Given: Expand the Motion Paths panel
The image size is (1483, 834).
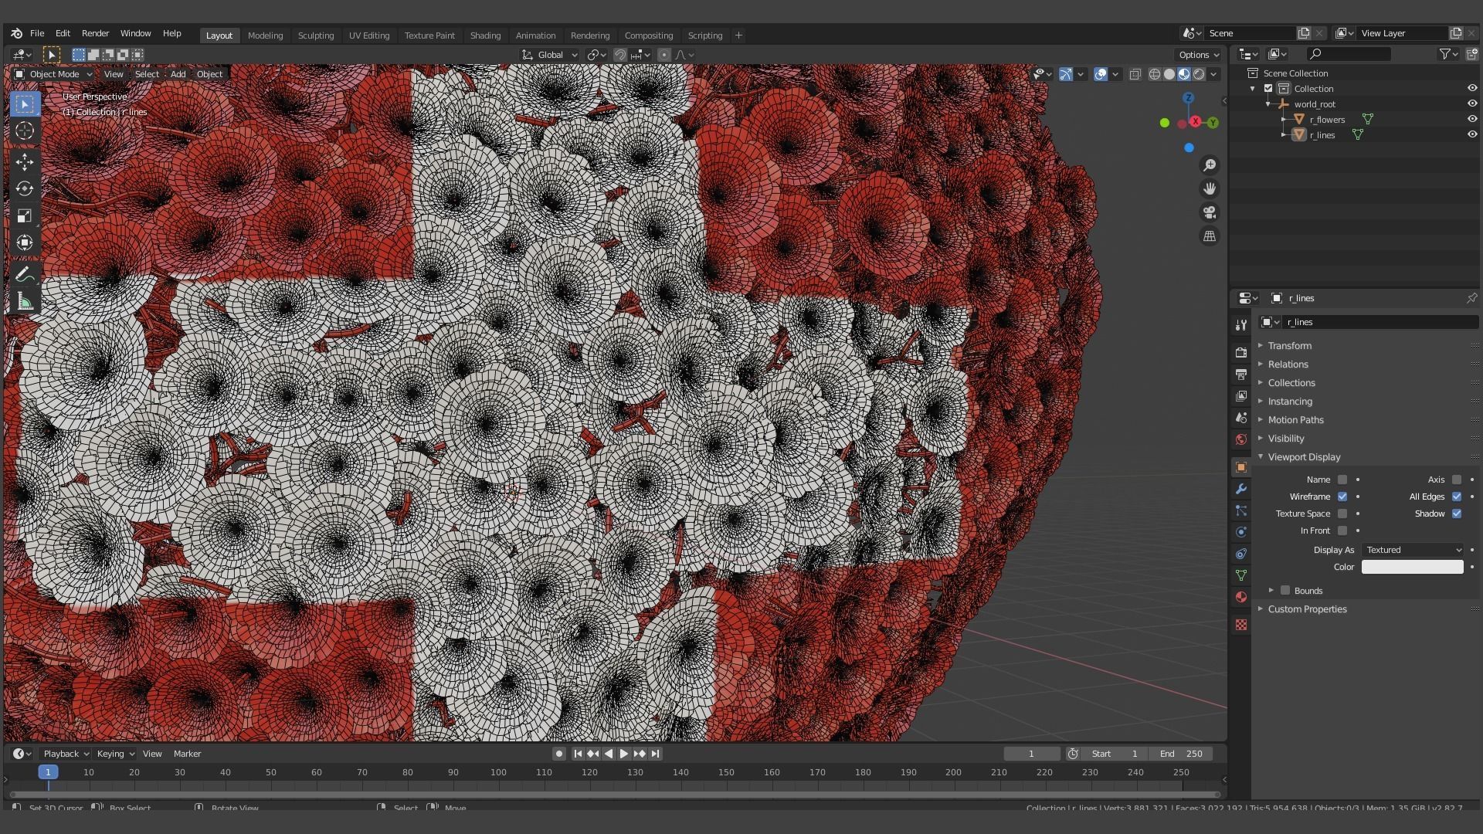Looking at the screenshot, I should pyautogui.click(x=1295, y=420).
